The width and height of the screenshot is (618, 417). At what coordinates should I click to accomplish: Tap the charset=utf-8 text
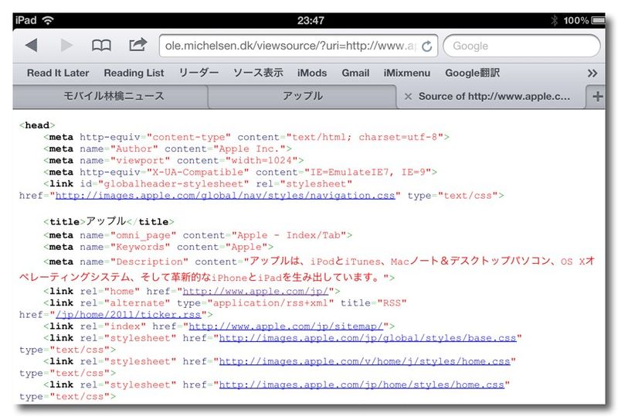coord(398,137)
